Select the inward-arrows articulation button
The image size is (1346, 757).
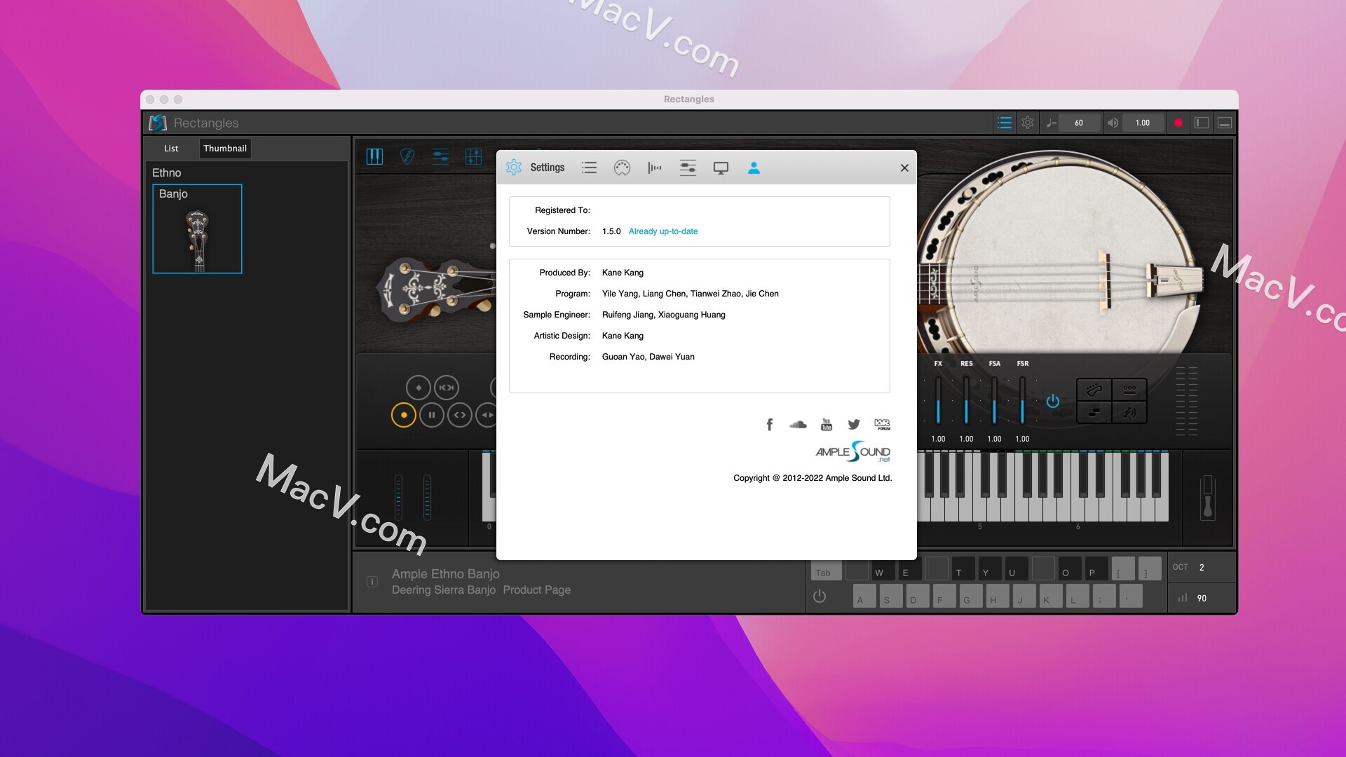click(x=447, y=387)
